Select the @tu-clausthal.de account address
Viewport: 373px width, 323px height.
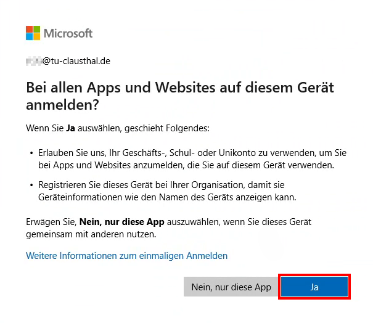[x=68, y=61]
